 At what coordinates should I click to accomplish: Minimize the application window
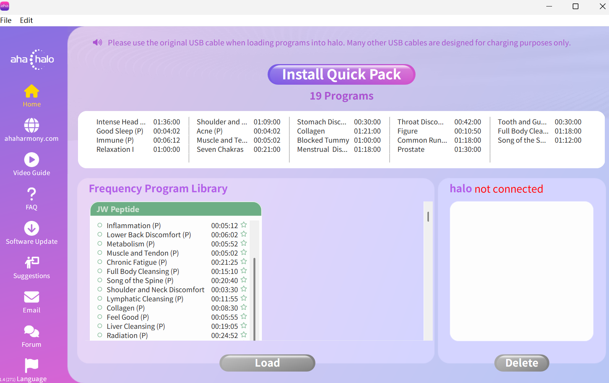[549, 6]
